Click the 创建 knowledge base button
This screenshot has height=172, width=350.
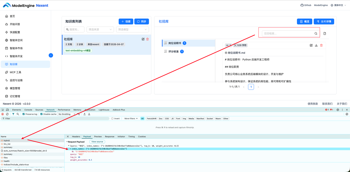point(126,22)
